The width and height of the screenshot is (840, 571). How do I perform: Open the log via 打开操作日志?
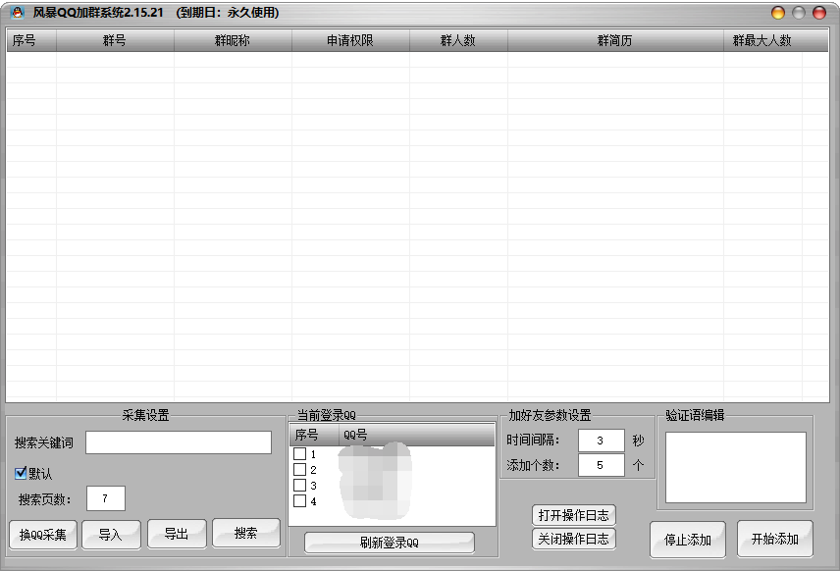(x=574, y=515)
